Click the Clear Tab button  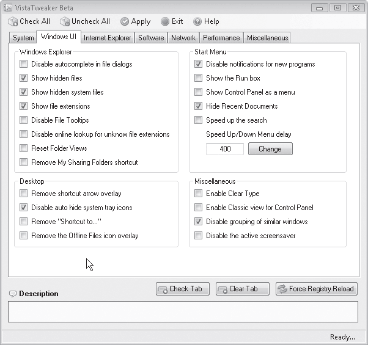point(243,289)
